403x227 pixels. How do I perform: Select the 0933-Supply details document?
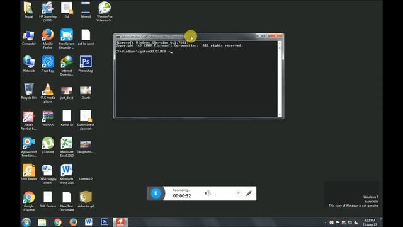[48, 174]
